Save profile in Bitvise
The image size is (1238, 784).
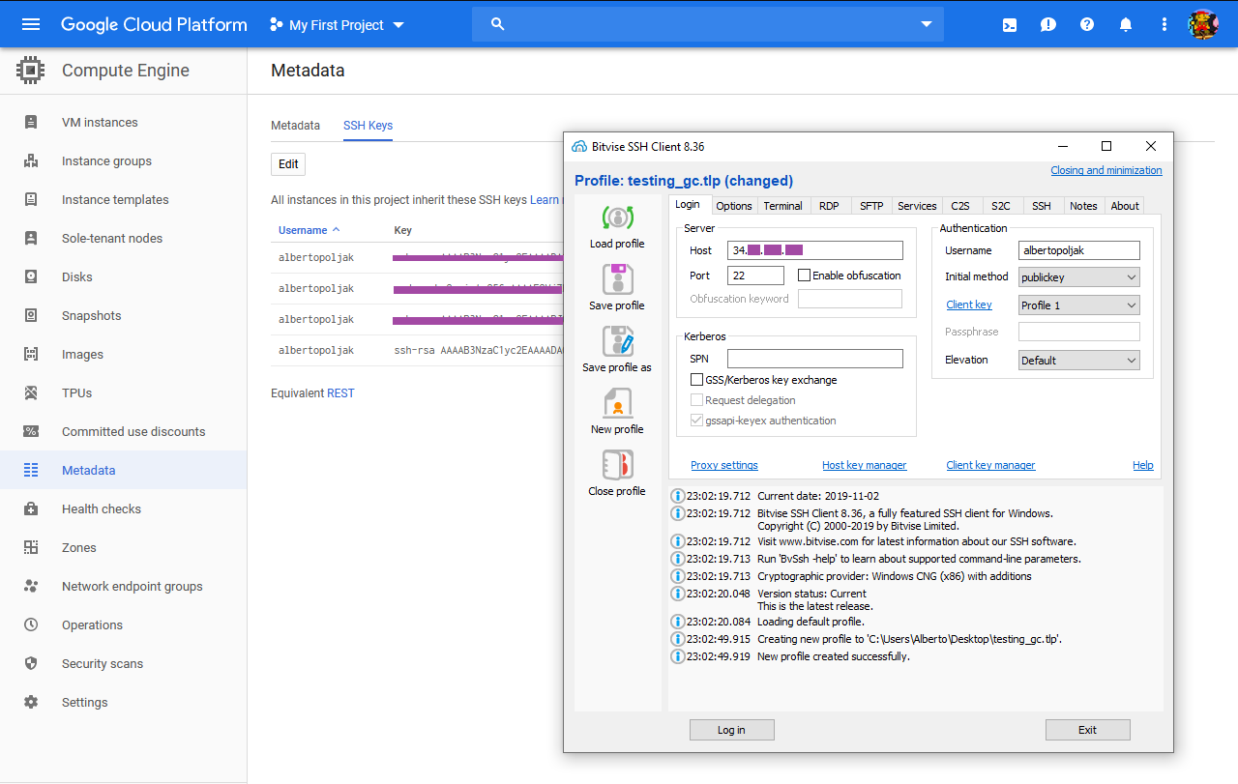pos(617,288)
